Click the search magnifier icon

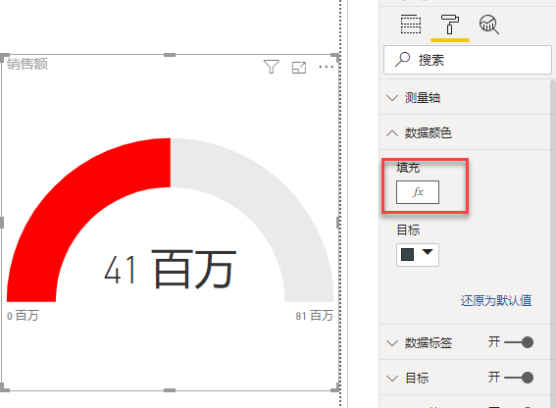(x=402, y=60)
